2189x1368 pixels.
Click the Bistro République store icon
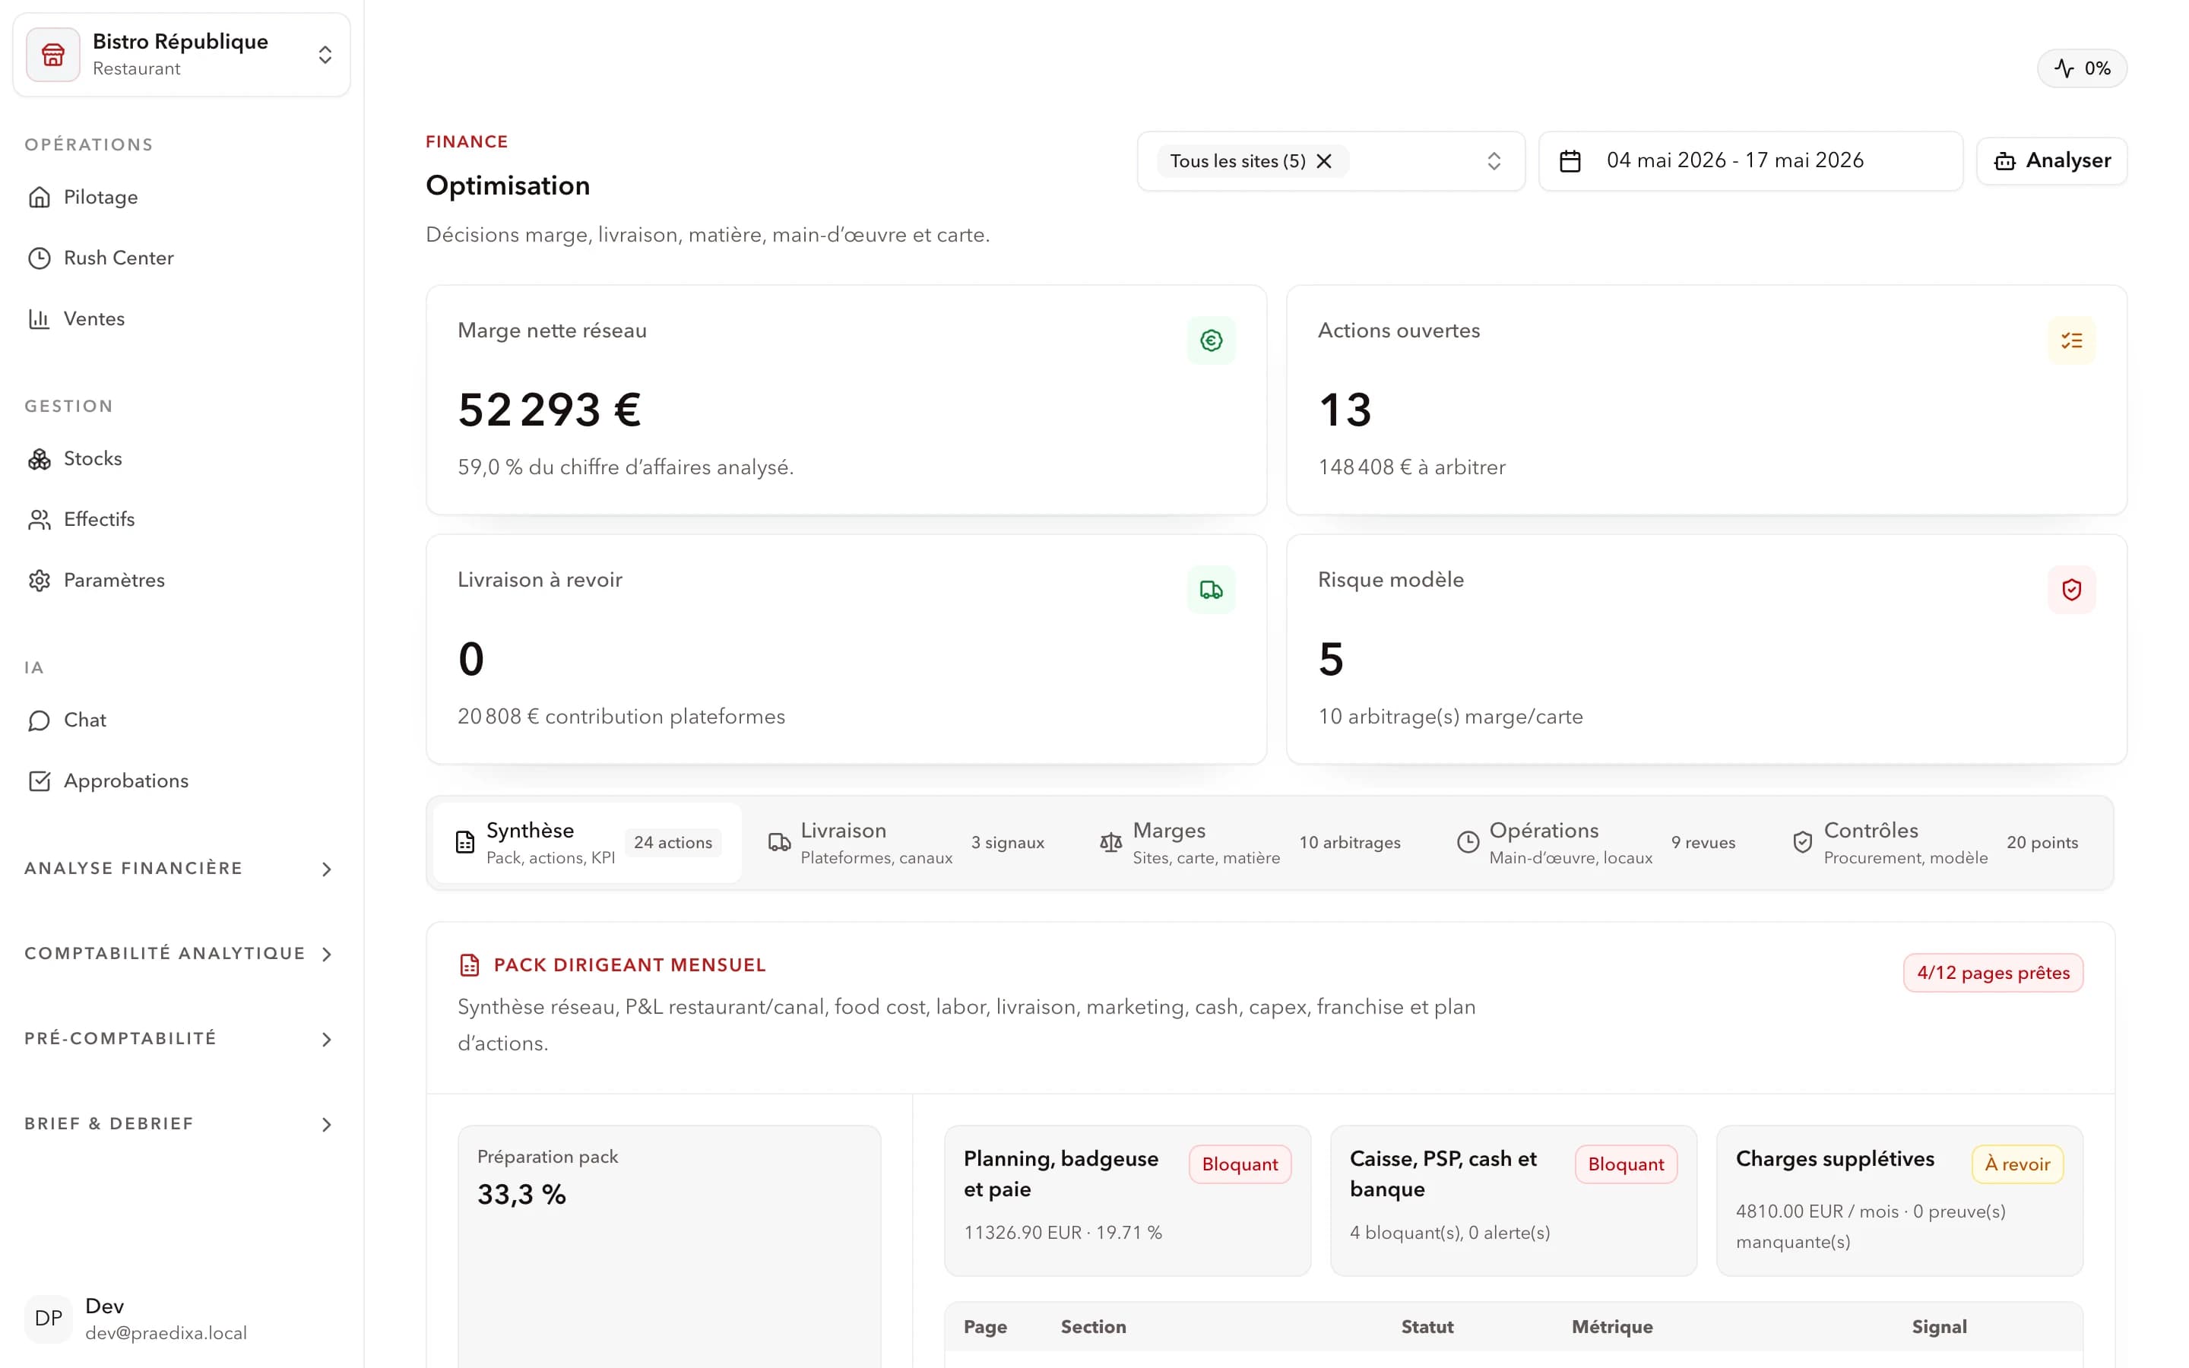52,54
